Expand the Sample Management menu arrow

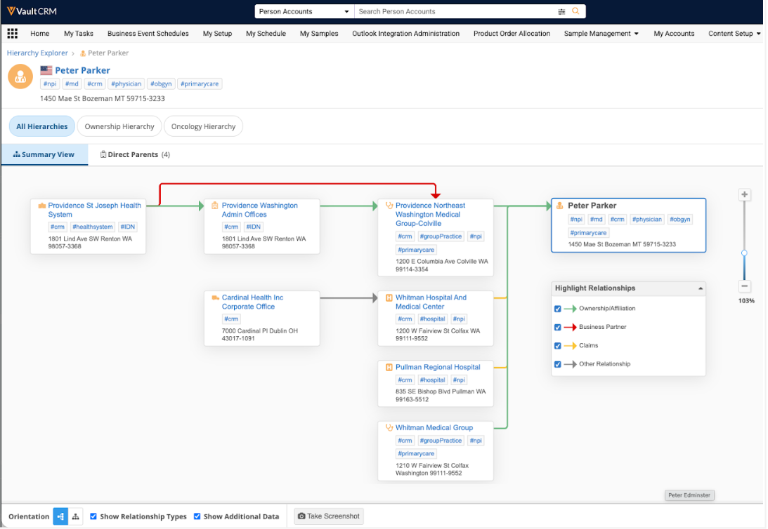(x=636, y=34)
